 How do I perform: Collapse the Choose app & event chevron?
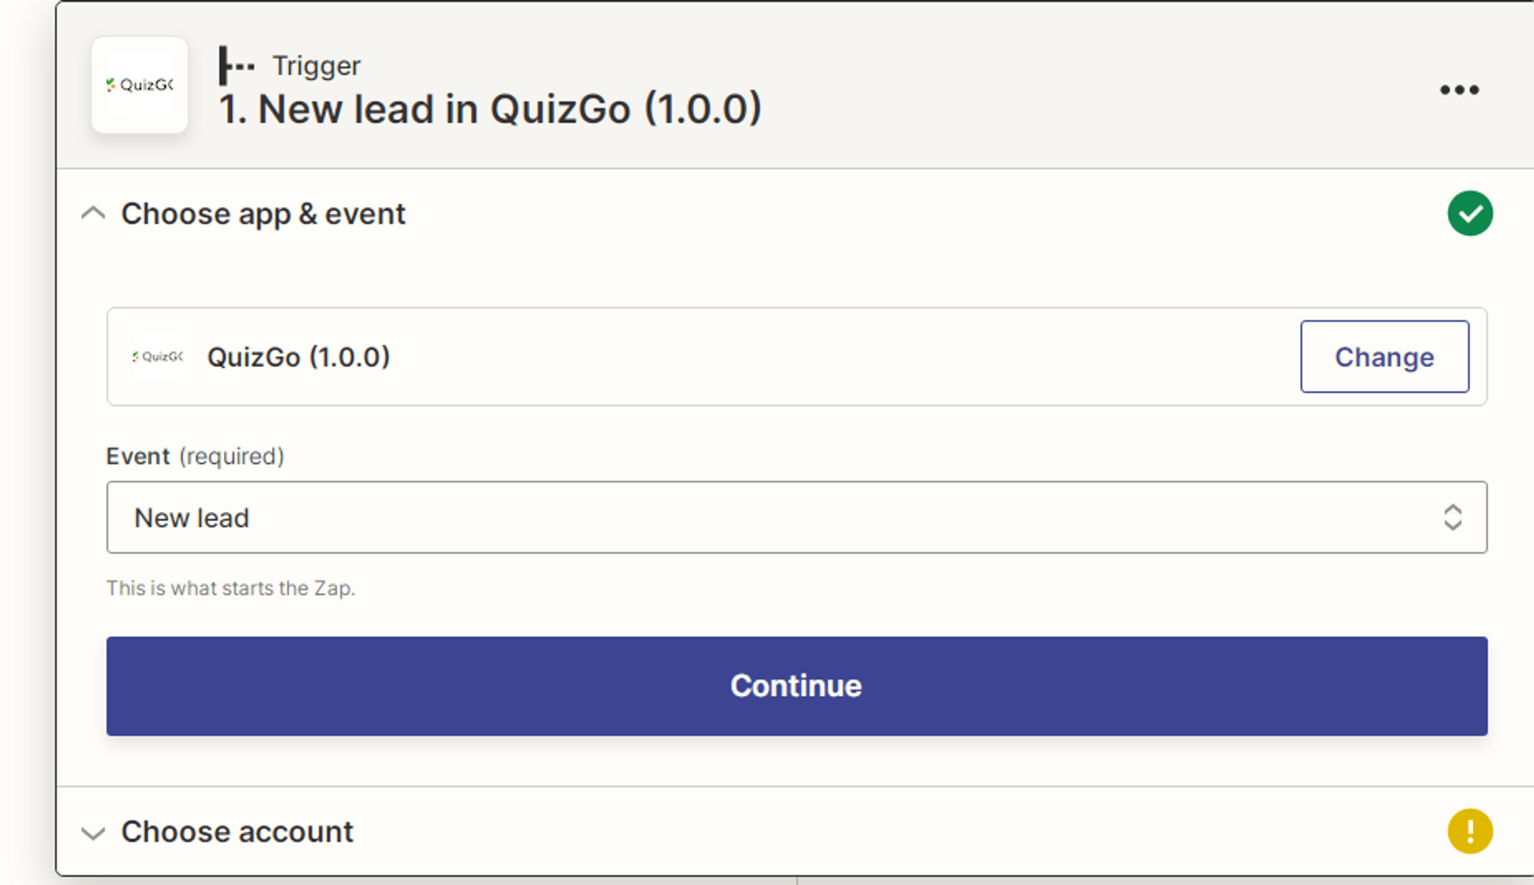93,213
